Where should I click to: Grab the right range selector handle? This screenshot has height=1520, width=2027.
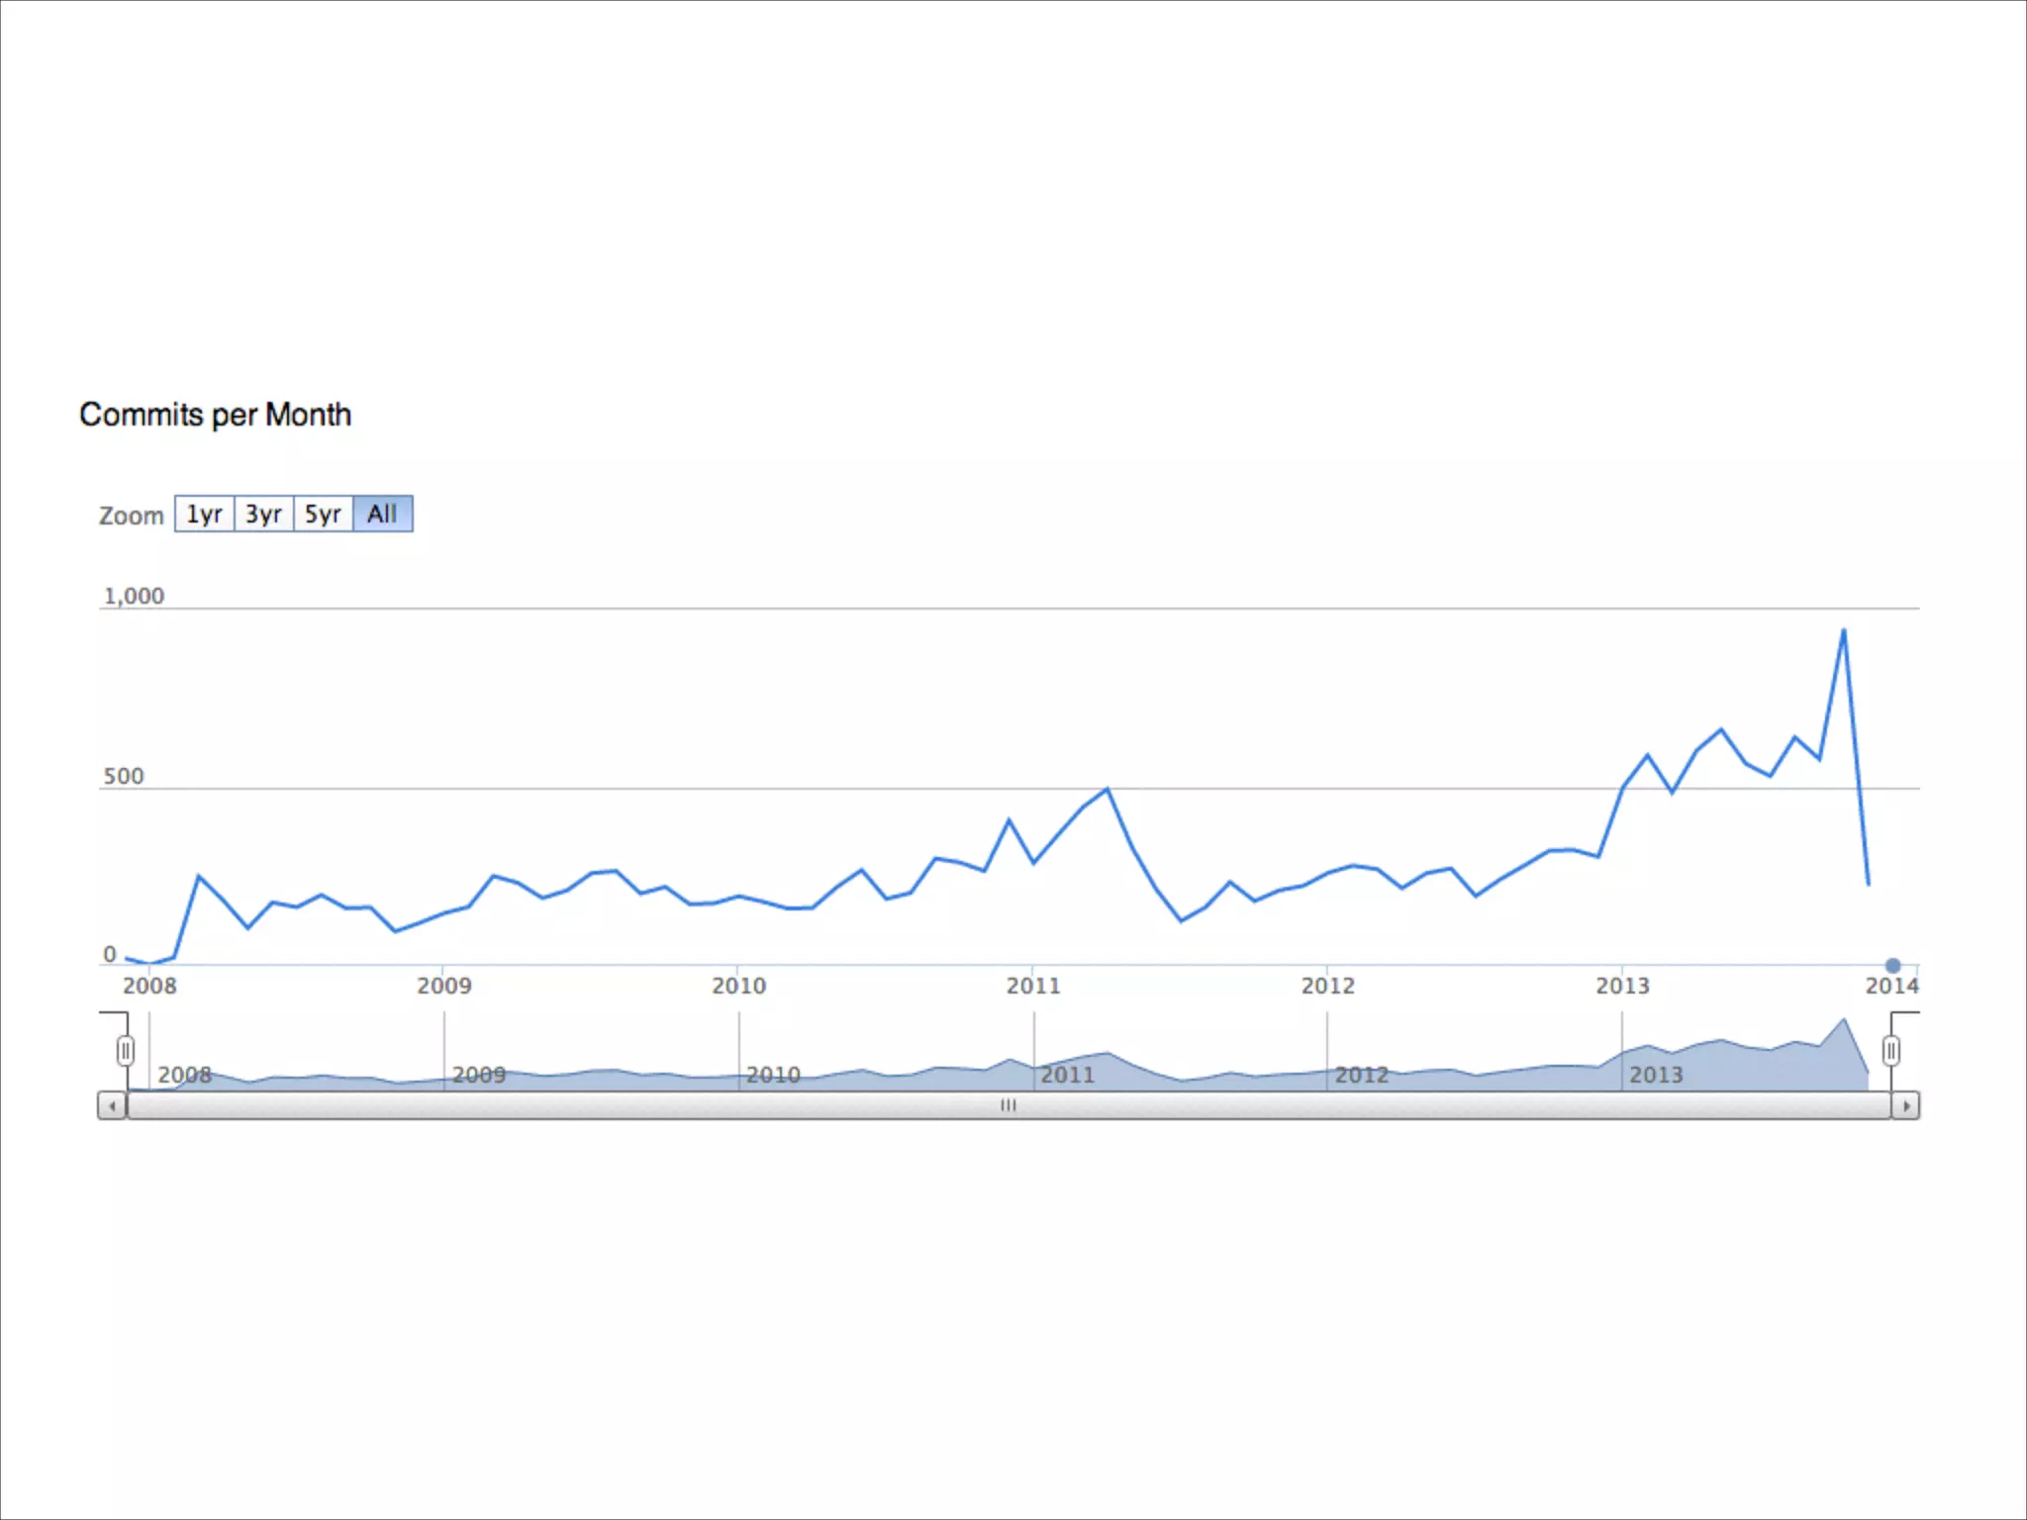pos(1890,1050)
